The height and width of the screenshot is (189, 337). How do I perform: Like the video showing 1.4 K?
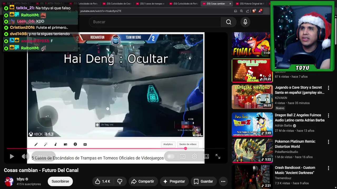point(102,181)
